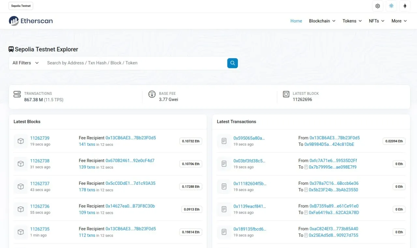Image resolution: width=417 pixels, height=248 pixels.
Task: Open the site settings gear icon
Action: click(378, 6)
